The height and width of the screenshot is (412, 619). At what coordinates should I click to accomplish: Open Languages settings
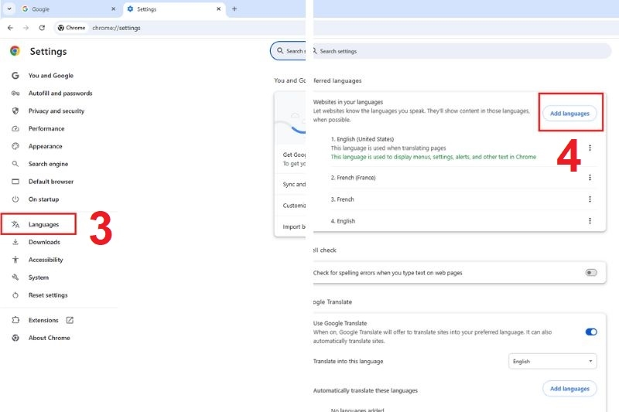43,224
